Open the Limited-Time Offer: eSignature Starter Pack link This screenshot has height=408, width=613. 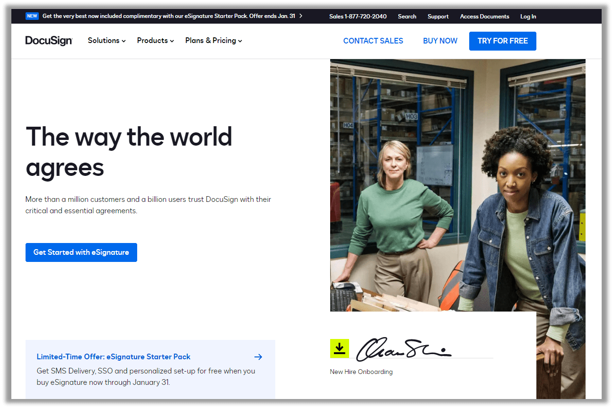point(114,357)
